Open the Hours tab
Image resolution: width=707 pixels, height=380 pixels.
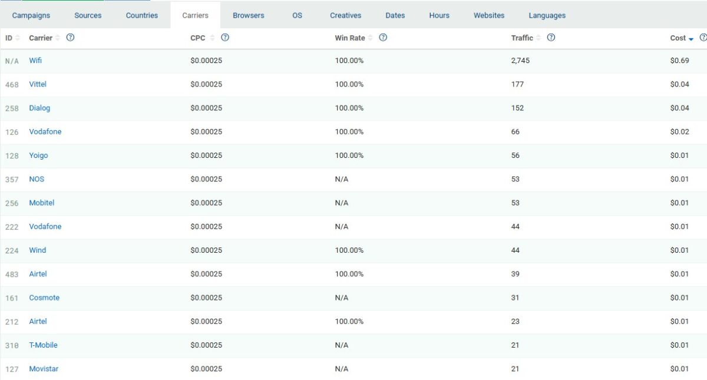coord(440,15)
